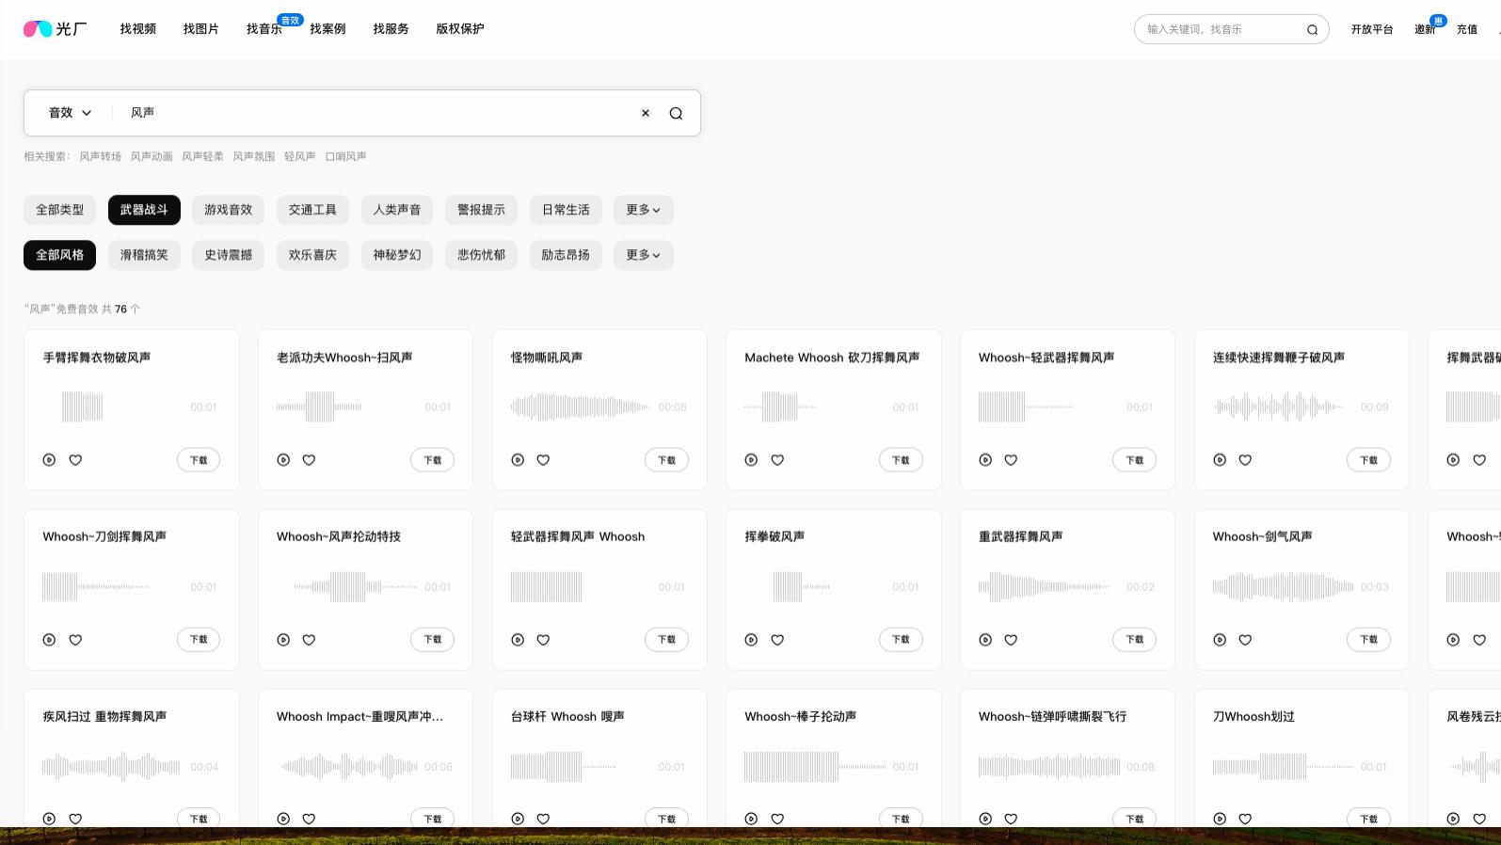The width and height of the screenshot is (1501, 845).
Task: Play 手臂挥舞衣物破风声 sound
Action: (x=49, y=460)
